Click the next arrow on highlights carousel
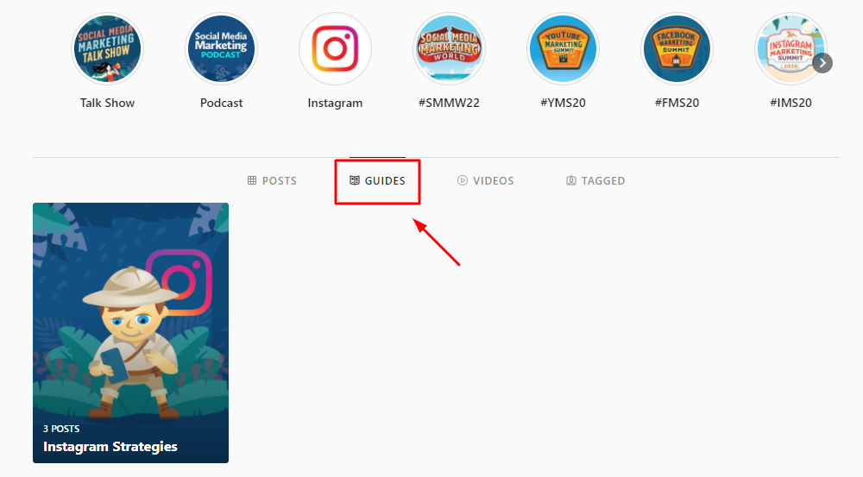863x477 pixels. (822, 63)
